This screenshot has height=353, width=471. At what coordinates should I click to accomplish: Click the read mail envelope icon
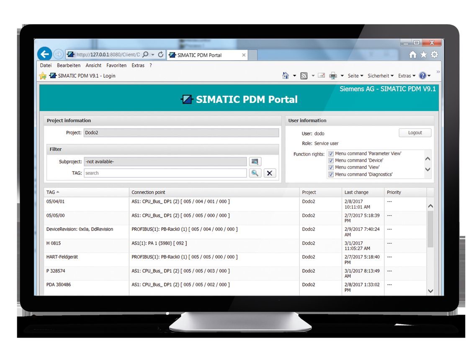[322, 75]
